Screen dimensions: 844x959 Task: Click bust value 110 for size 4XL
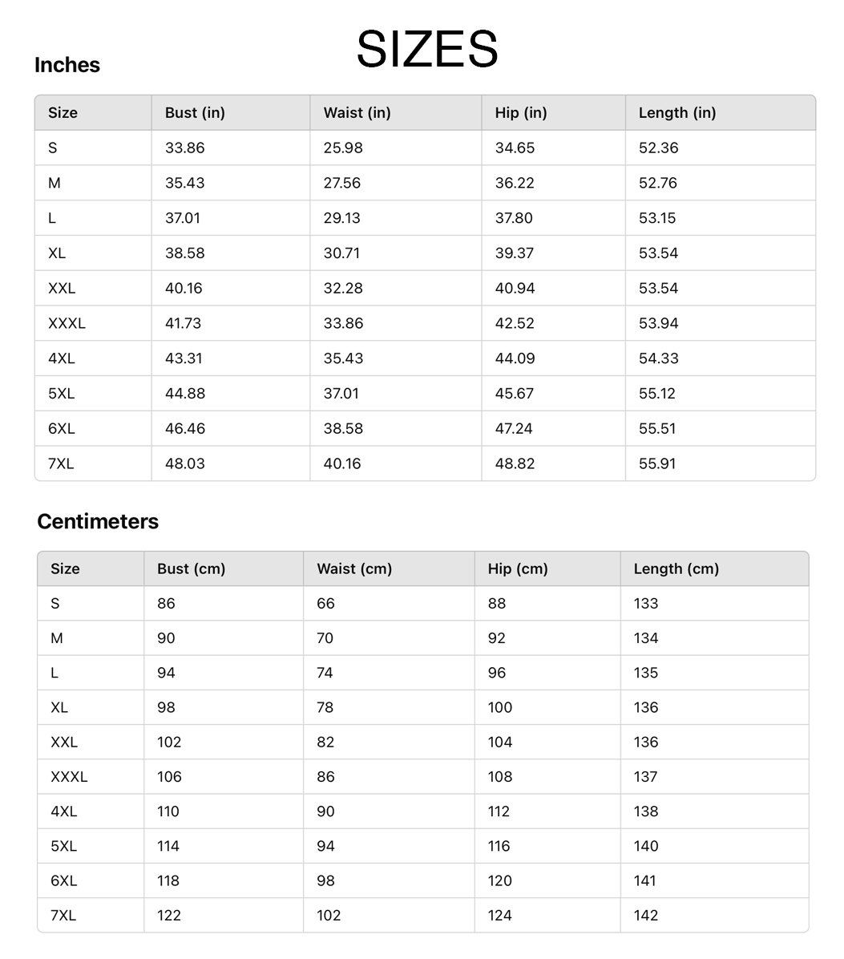168,811
